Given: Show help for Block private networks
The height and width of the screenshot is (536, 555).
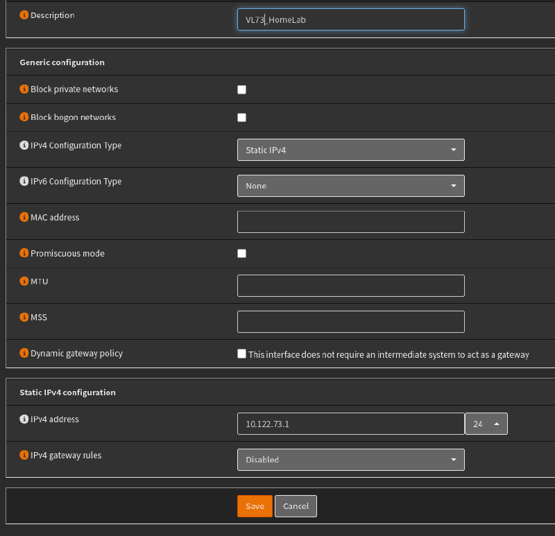Looking at the screenshot, I should coord(24,89).
